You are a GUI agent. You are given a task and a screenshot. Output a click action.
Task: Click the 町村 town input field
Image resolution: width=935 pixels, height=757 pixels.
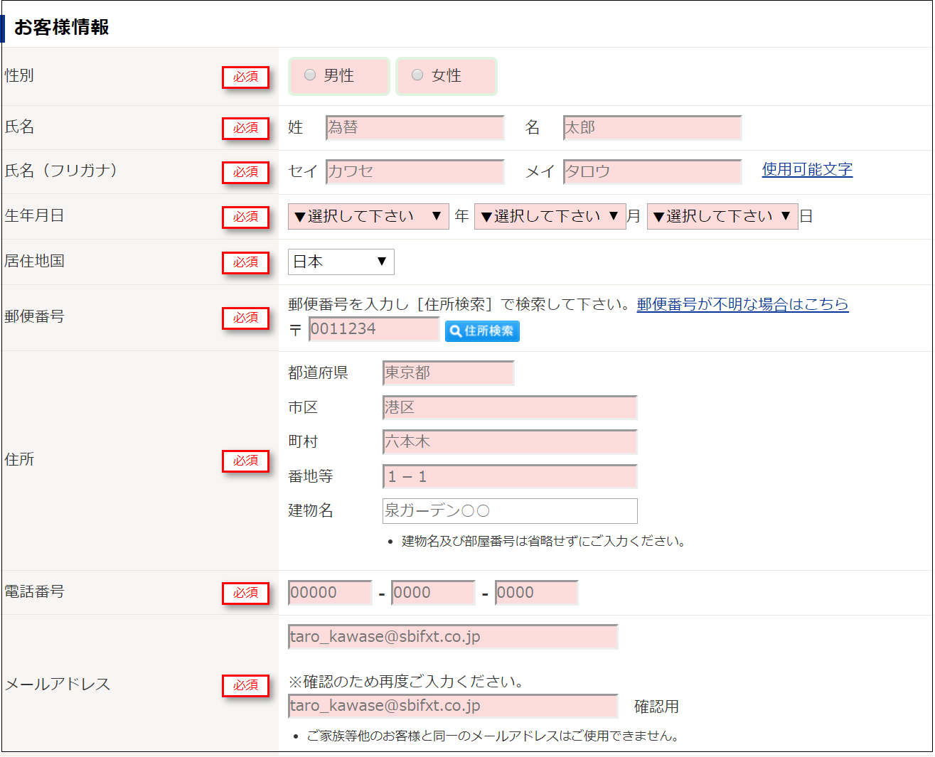tap(510, 441)
